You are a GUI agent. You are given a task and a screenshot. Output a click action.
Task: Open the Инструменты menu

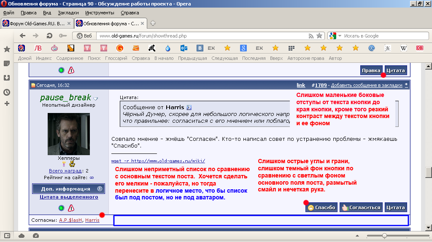click(x=100, y=13)
